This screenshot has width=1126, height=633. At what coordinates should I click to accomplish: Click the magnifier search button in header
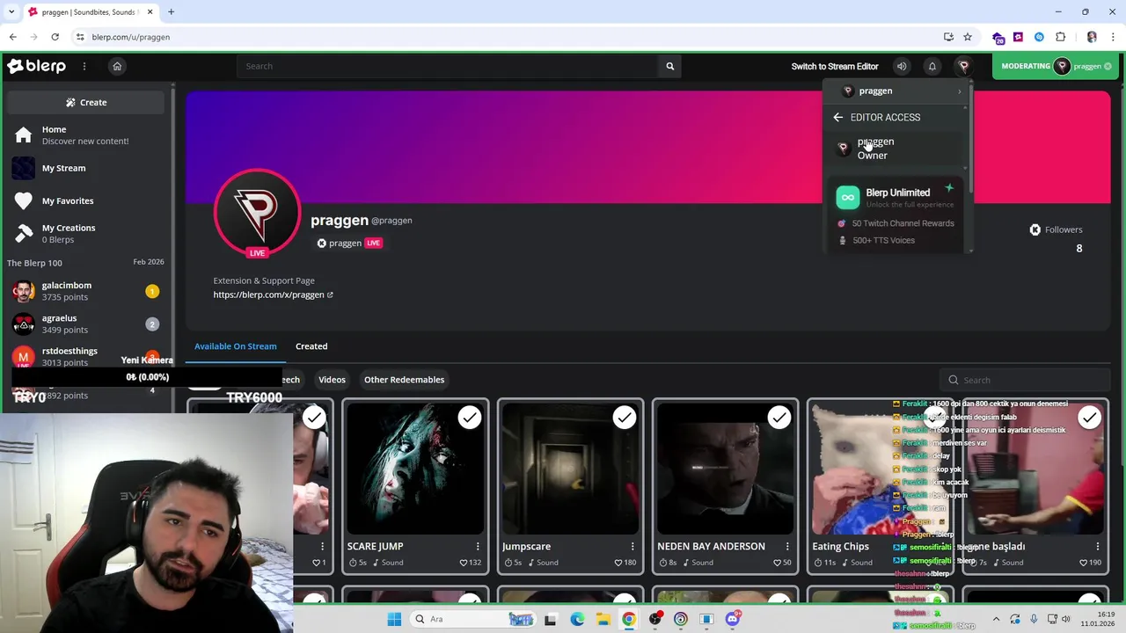pyautogui.click(x=669, y=66)
